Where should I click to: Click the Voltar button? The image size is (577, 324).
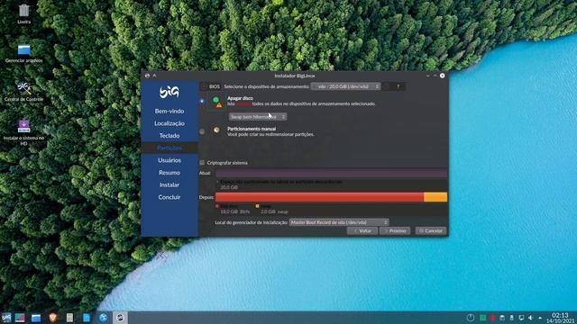[x=362, y=230]
